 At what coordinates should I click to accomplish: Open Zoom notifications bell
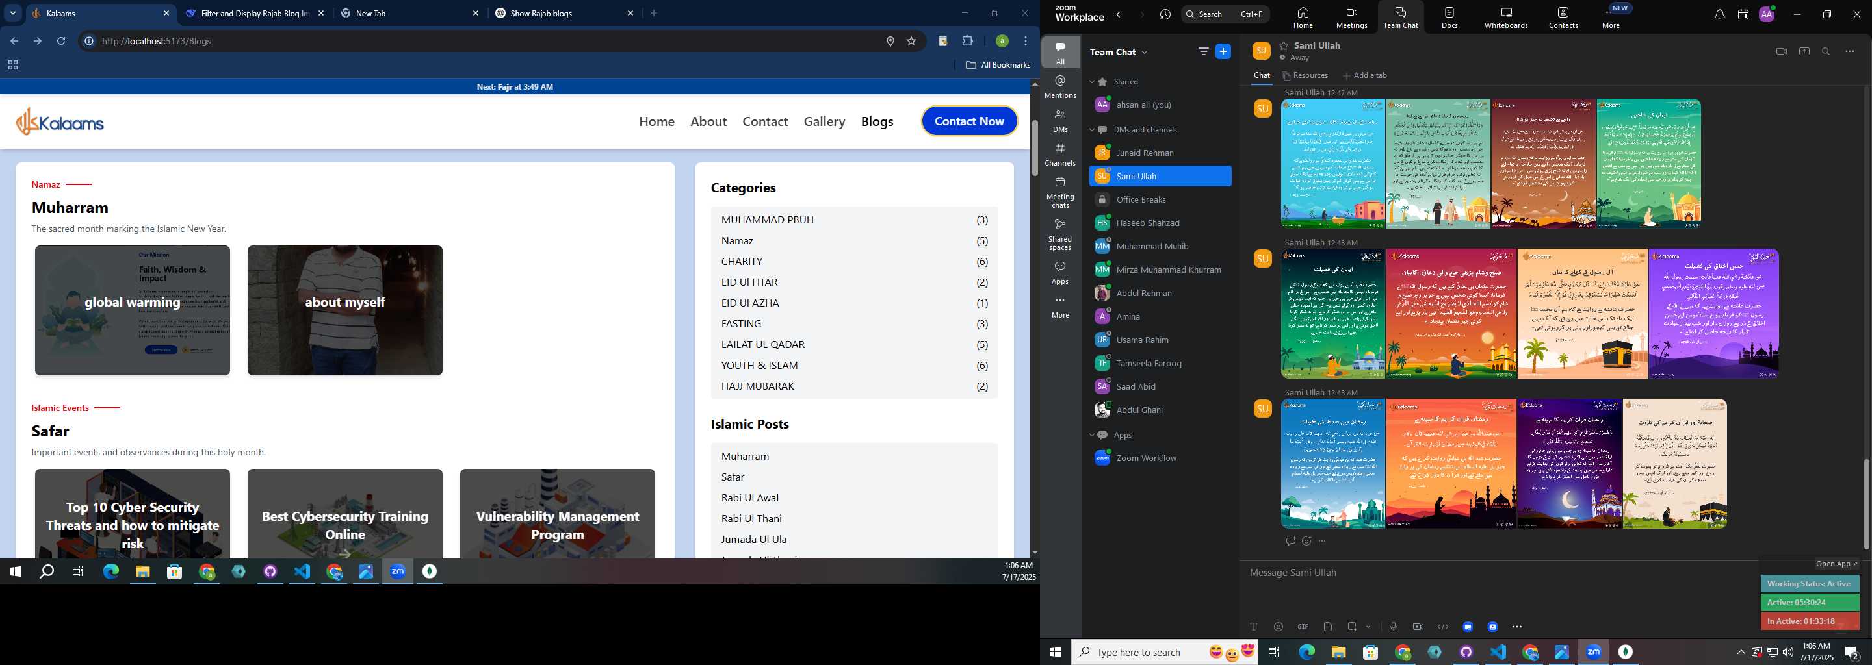[1719, 14]
